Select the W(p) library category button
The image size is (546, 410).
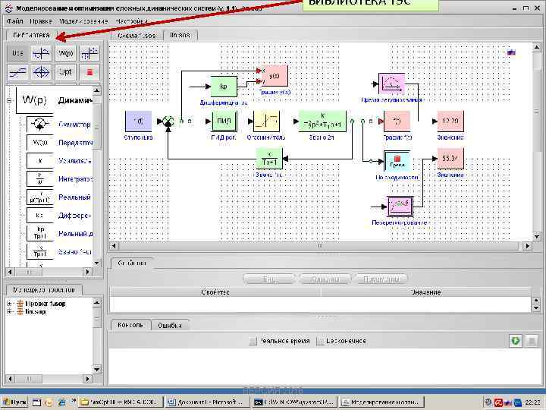tap(65, 53)
